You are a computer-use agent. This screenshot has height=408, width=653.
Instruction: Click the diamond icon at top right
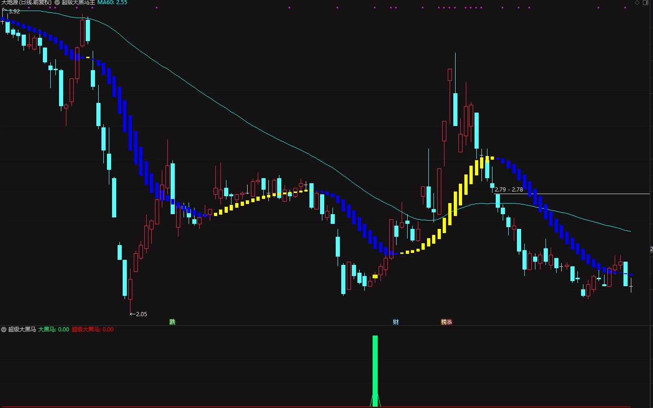click(x=637, y=3)
